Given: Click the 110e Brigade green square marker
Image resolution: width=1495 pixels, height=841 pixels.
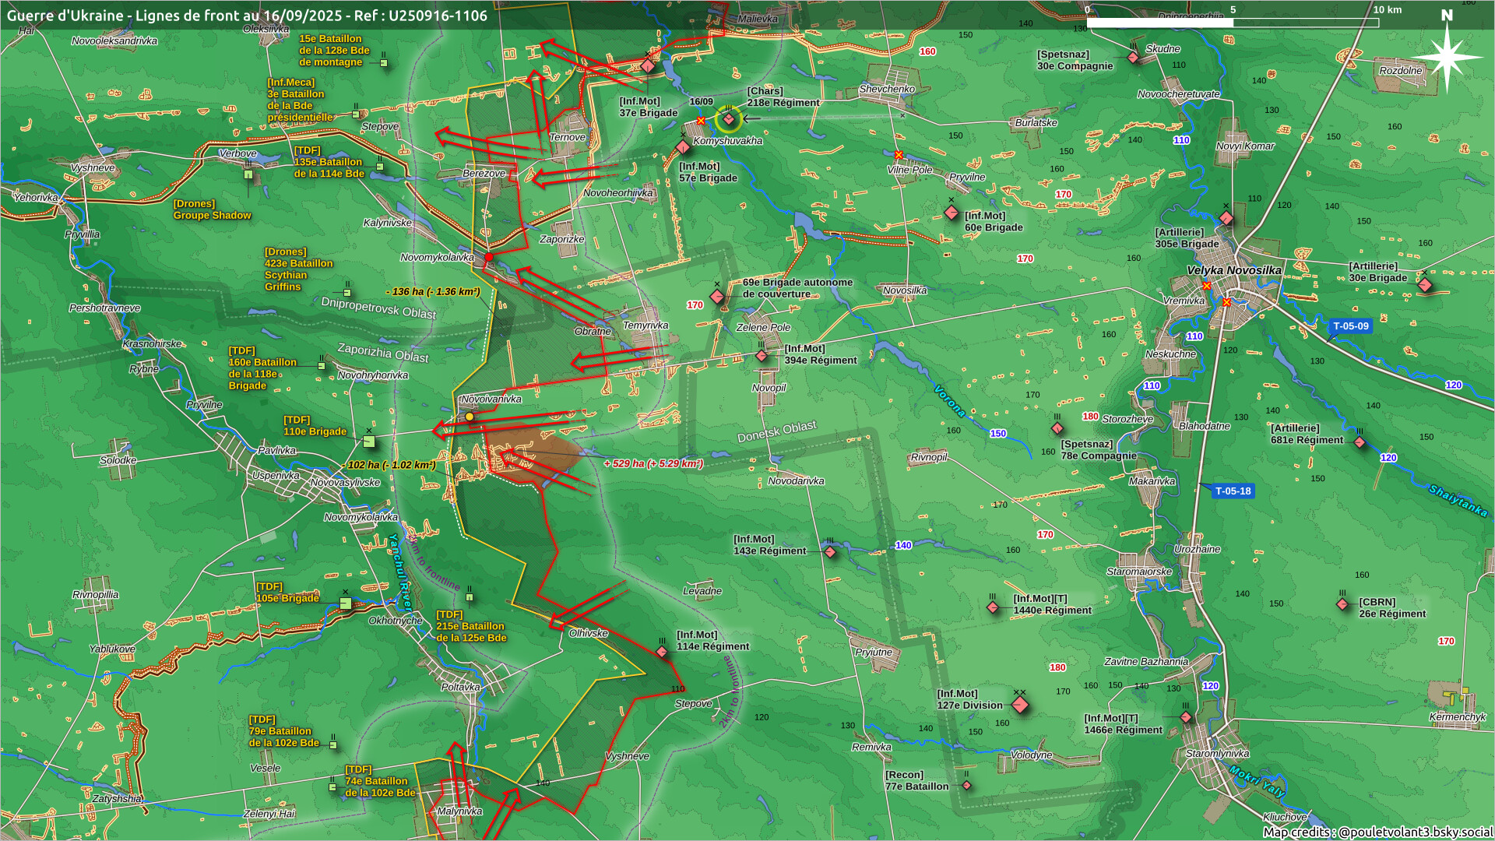Looking at the screenshot, I should tap(369, 442).
